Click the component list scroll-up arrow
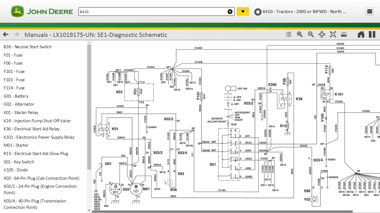The image size is (380, 213). tap(89, 43)
